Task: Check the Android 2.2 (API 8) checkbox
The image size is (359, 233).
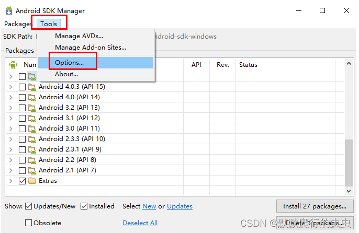Action: click(x=22, y=160)
